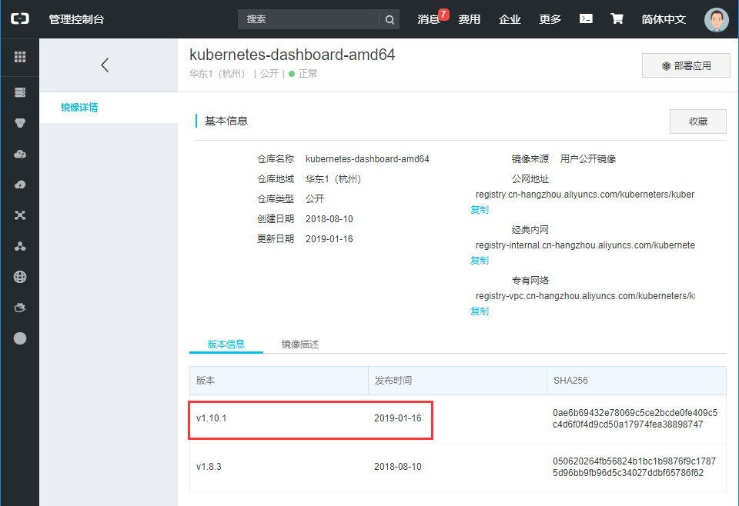Open the 企业 enterprise menu
This screenshot has height=506, width=739.
click(x=510, y=19)
